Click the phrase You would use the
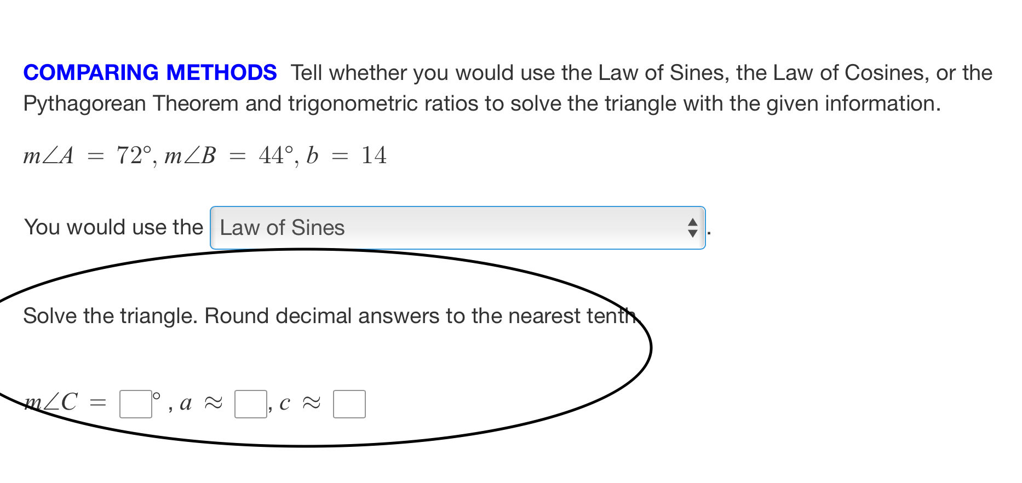The image size is (1022, 483). click(x=112, y=227)
